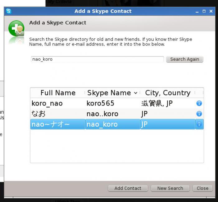Open profile info for selected nao_koro row
This screenshot has height=202, width=218.
point(199,124)
